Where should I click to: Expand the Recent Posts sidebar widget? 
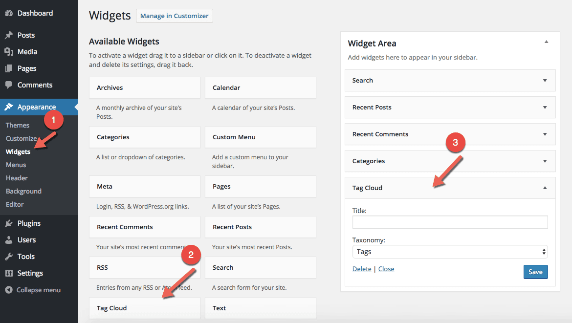coord(545,108)
